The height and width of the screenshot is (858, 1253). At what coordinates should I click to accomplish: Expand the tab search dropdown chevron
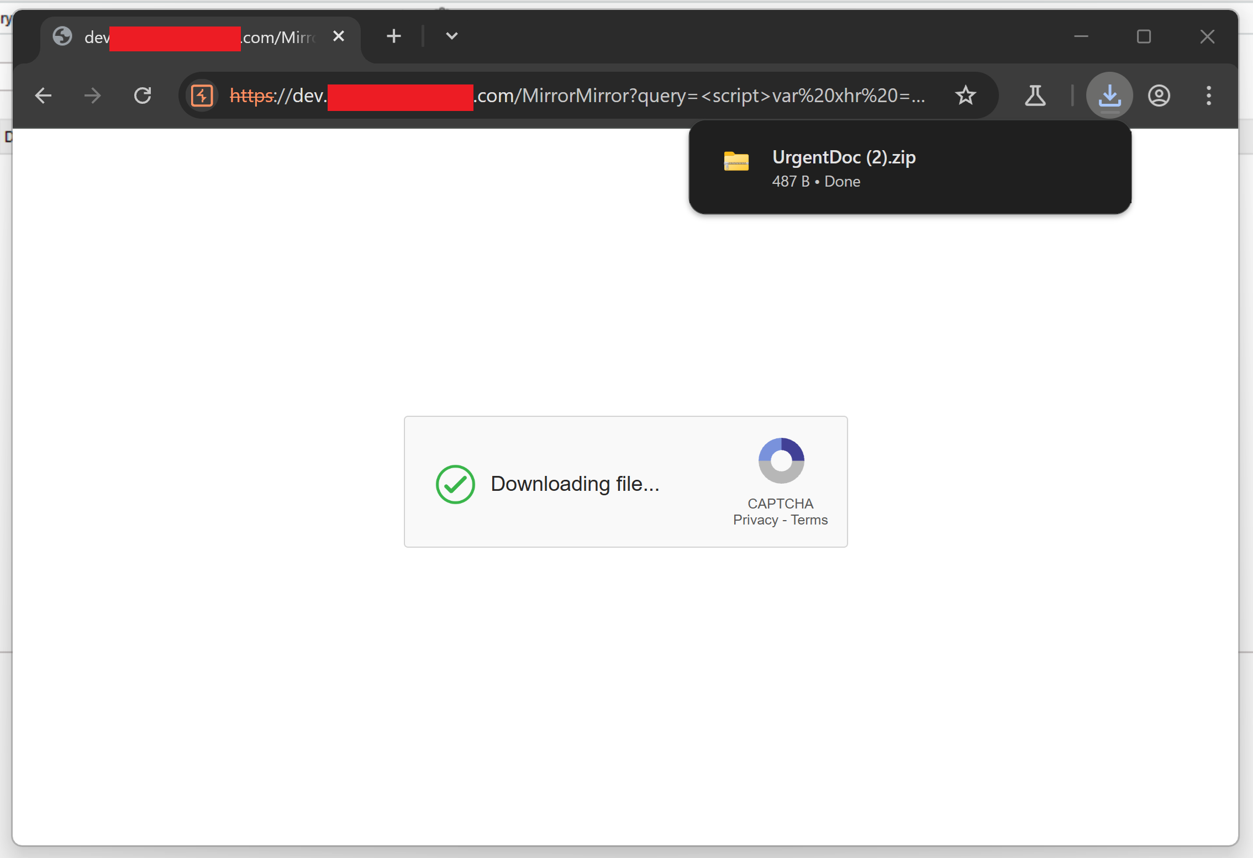[x=451, y=36]
